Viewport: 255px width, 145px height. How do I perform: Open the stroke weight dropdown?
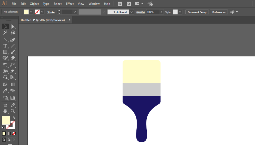point(75,12)
